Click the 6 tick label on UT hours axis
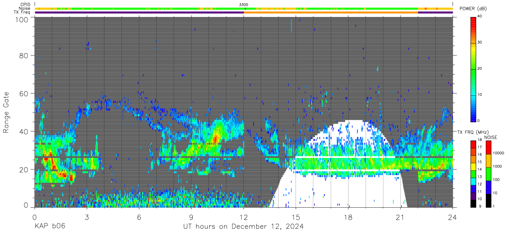Screen dimensions: 509x235 tap(139, 217)
